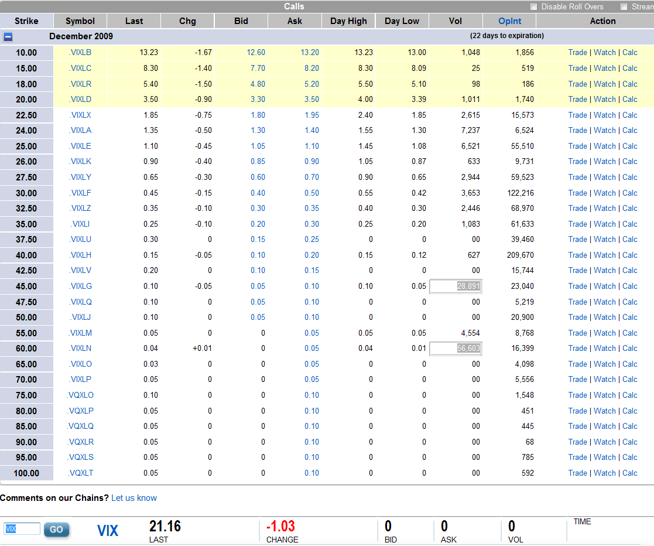This screenshot has height=546, width=654.
Task: Select the highlighted 56,603 volume cell
Action: 456,349
